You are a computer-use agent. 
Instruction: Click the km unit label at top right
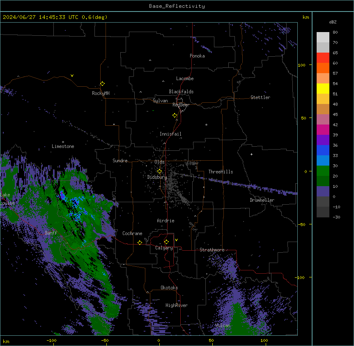point(306,17)
